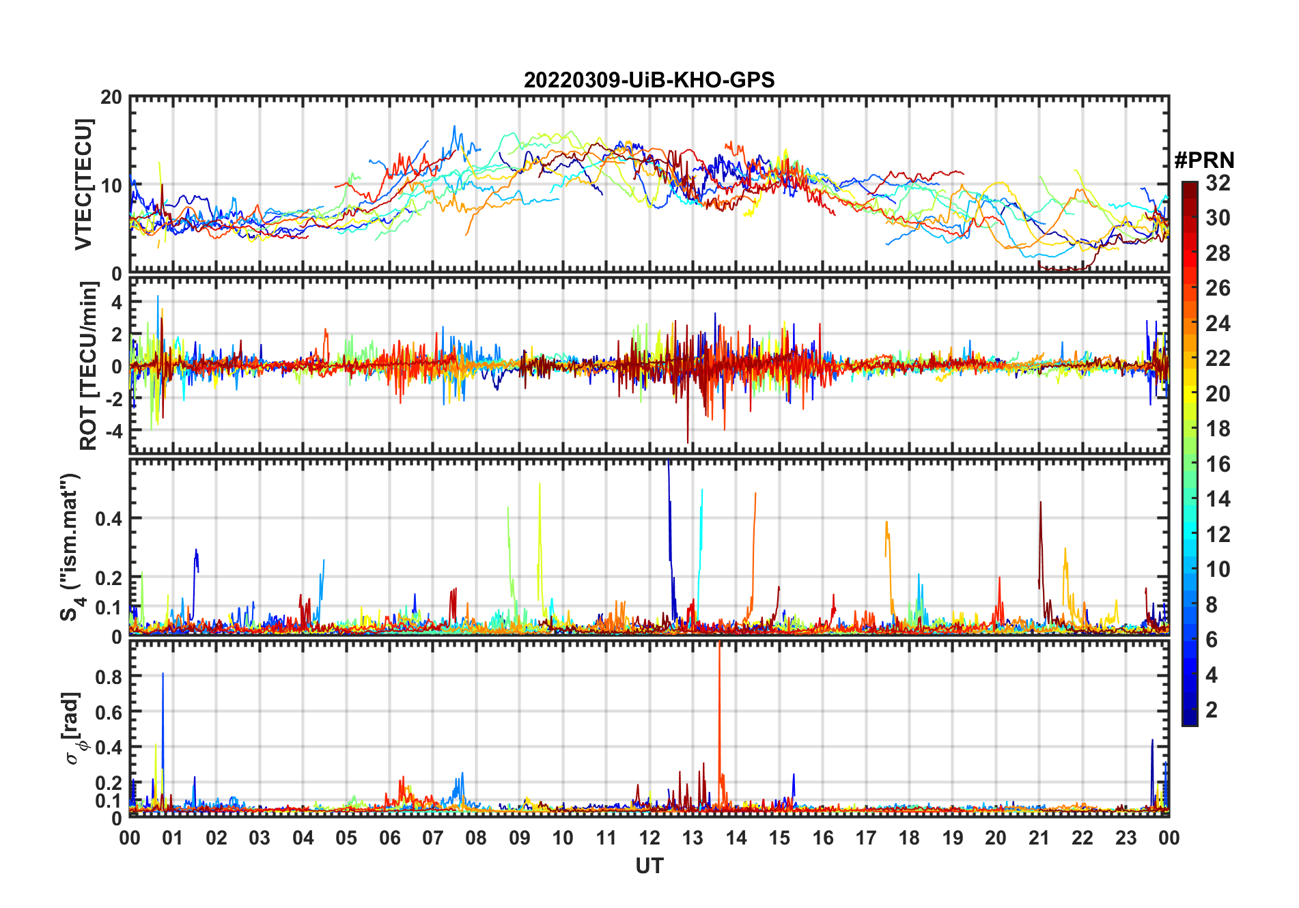Image resolution: width=1299 pixels, height=908 pixels.
Task: Click colorbar tick label 6
Action: tap(1212, 640)
